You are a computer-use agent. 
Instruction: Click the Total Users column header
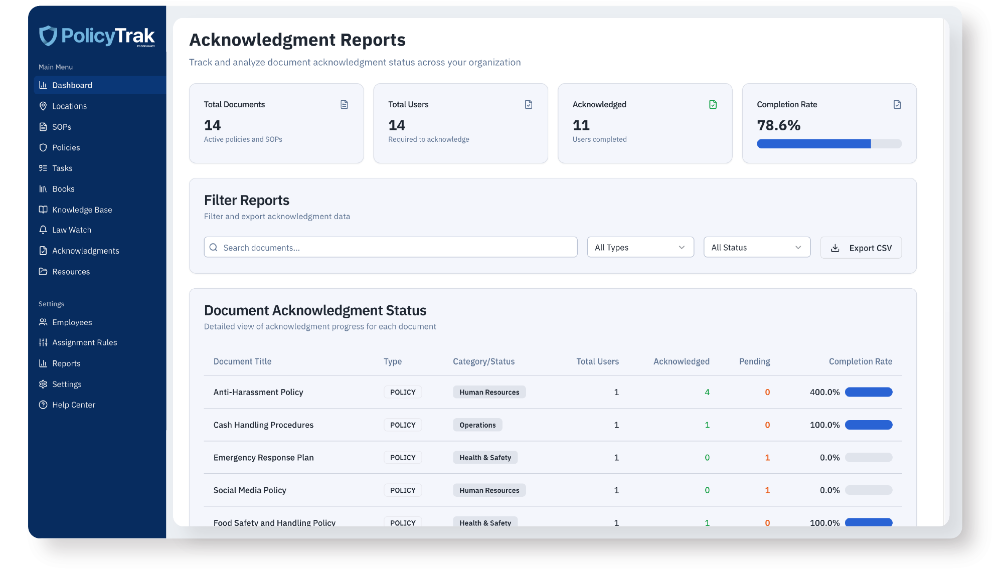point(597,361)
